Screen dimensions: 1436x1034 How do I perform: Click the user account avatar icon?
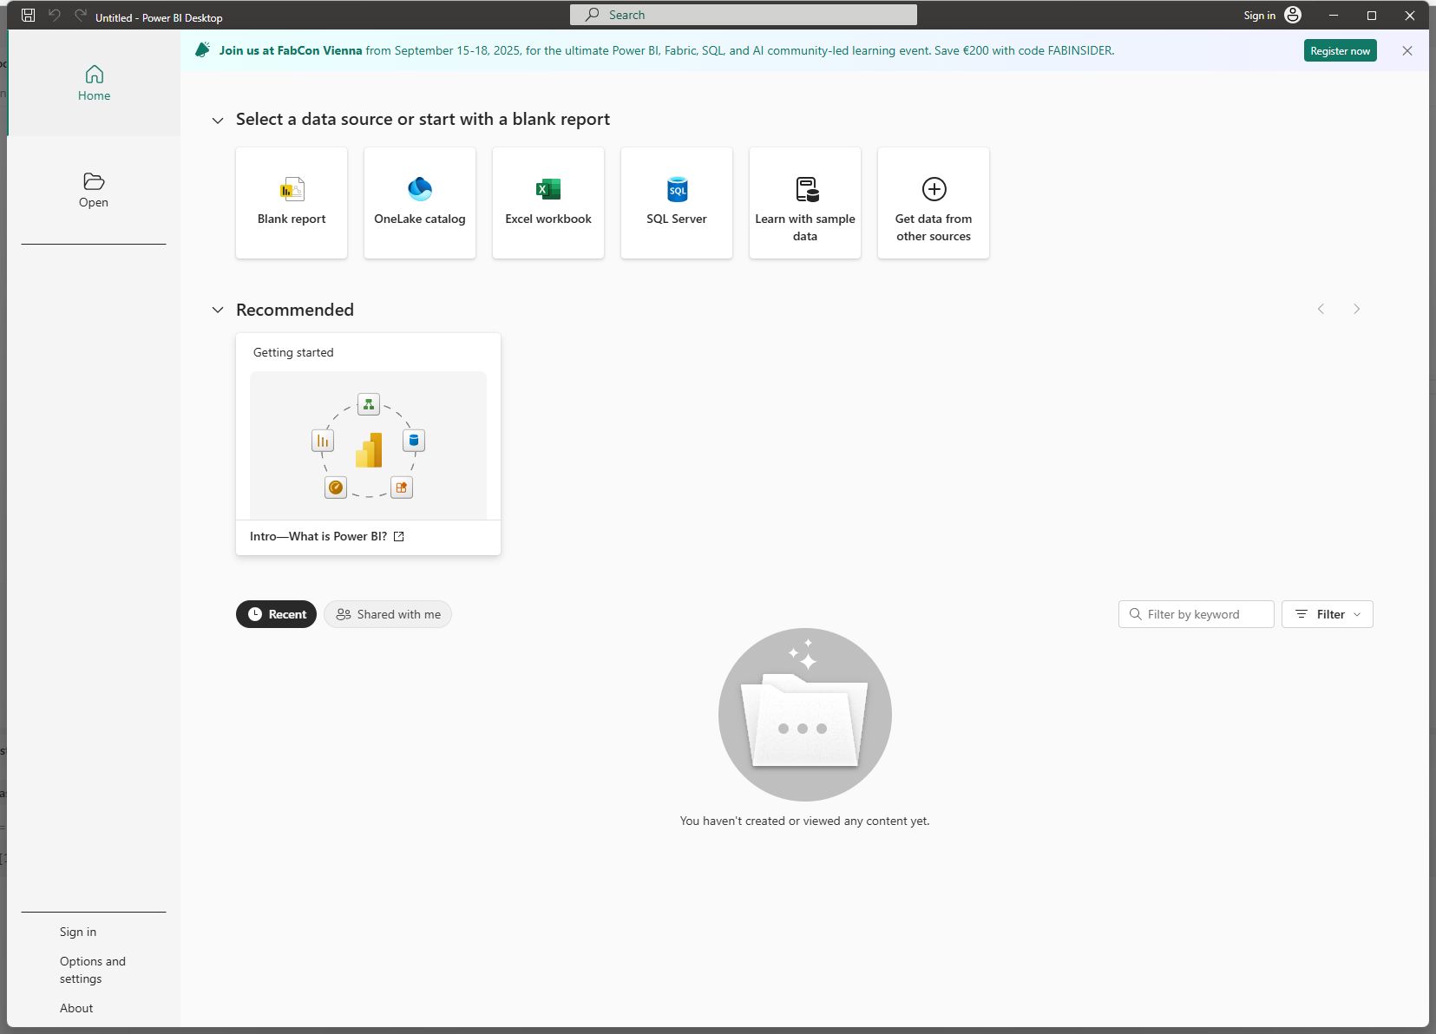pyautogui.click(x=1293, y=15)
